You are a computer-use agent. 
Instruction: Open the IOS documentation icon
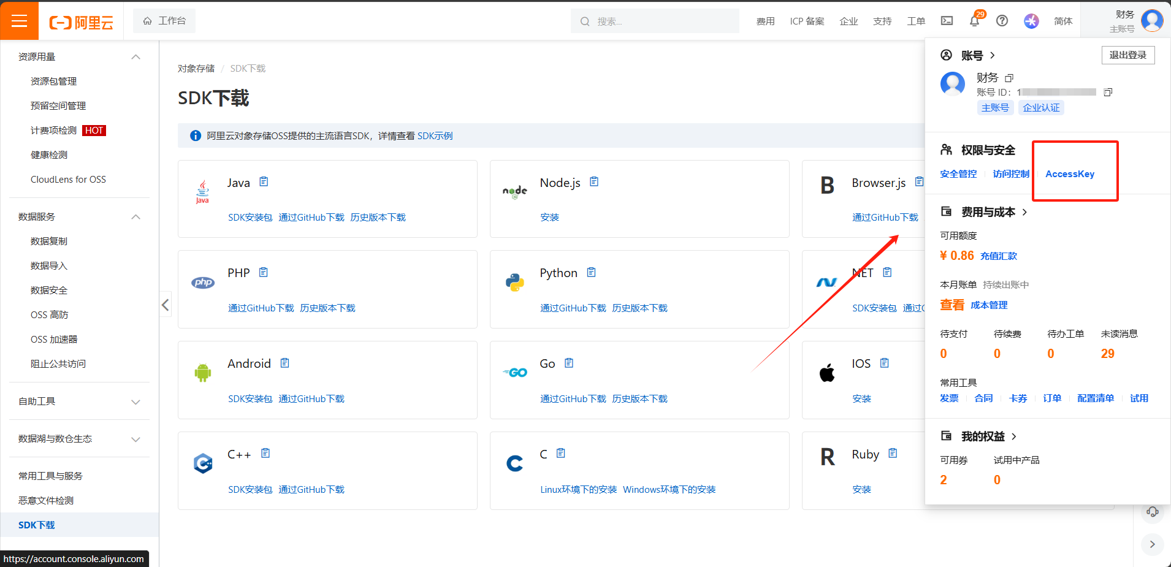click(885, 363)
